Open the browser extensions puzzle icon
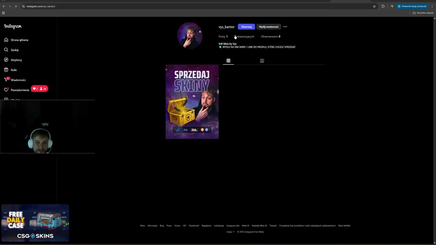 point(383,6)
